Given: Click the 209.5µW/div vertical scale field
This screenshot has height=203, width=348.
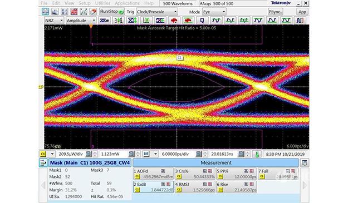Looking at the screenshot, I should coord(71,154).
